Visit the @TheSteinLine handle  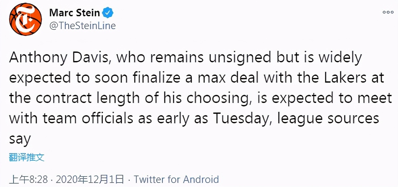tap(83, 25)
